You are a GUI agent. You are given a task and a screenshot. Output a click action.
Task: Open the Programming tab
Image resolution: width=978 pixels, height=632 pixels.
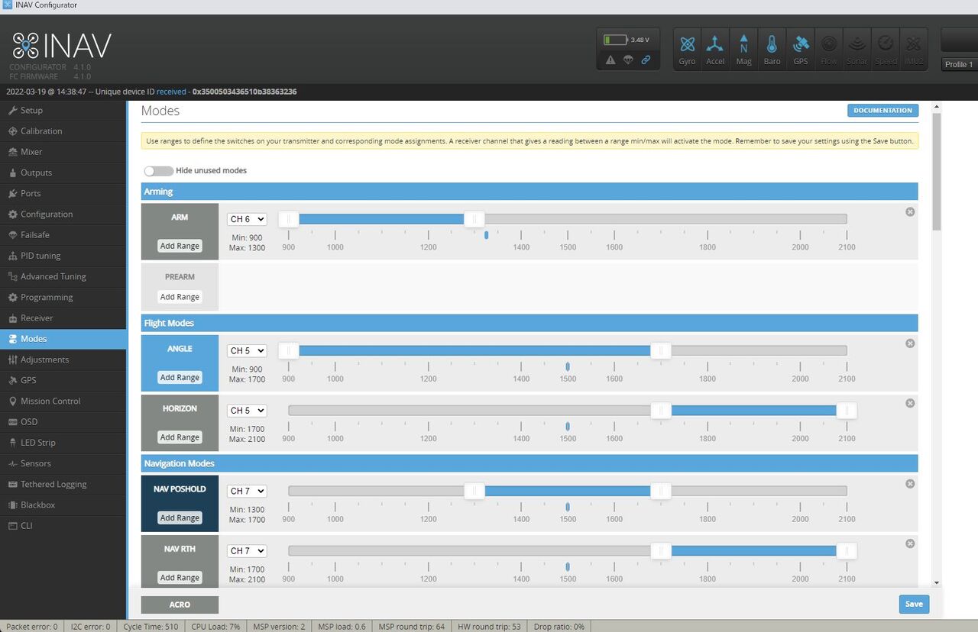(x=63, y=297)
